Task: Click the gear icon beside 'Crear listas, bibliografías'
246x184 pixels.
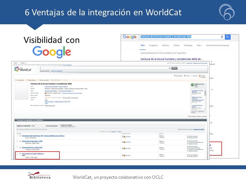Action: [x=168, y=63]
